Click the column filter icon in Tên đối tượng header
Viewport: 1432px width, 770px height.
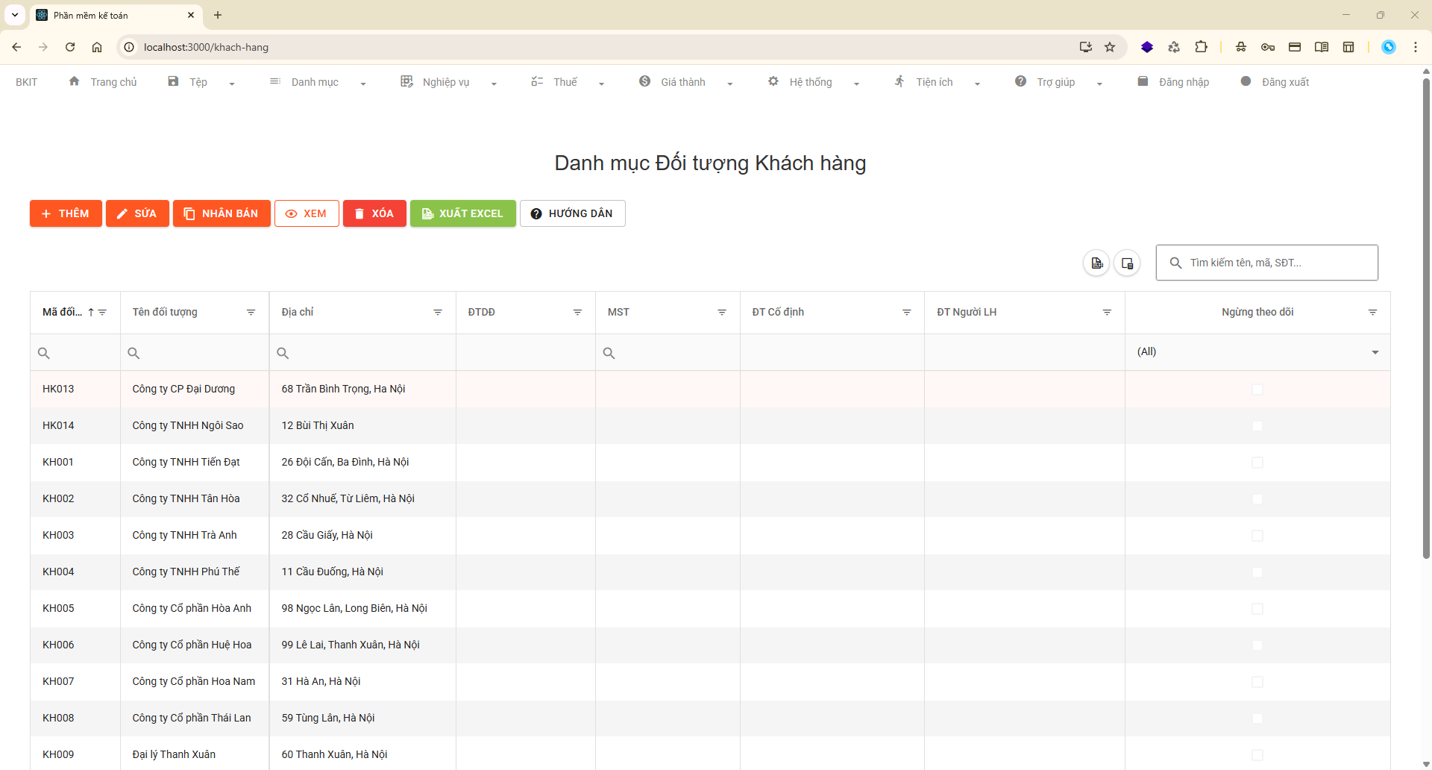tap(251, 313)
